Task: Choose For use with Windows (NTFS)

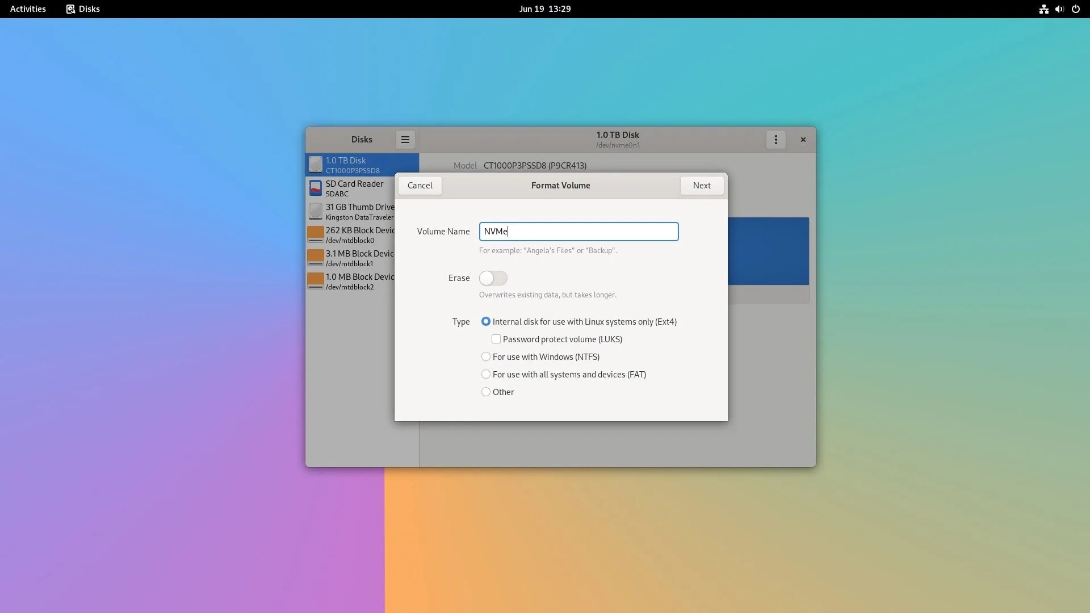Action: pyautogui.click(x=486, y=357)
